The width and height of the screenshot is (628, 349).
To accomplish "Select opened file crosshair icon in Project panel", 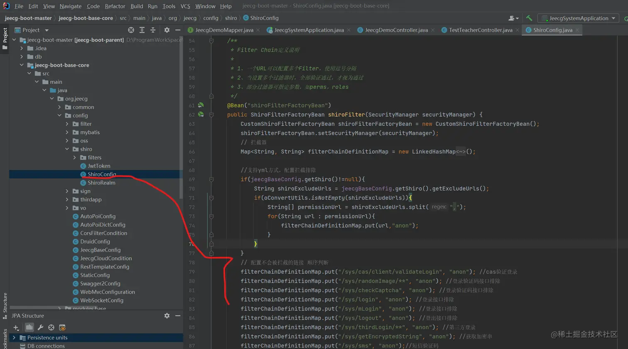I will pyautogui.click(x=131, y=30).
